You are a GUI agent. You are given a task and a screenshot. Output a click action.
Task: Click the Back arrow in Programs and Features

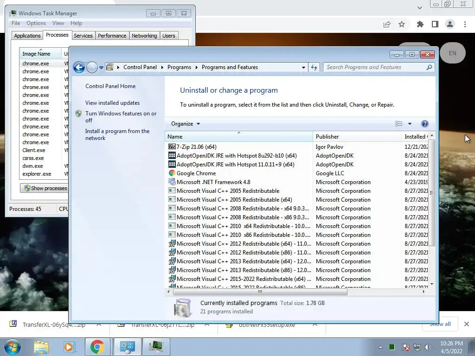[x=79, y=67]
